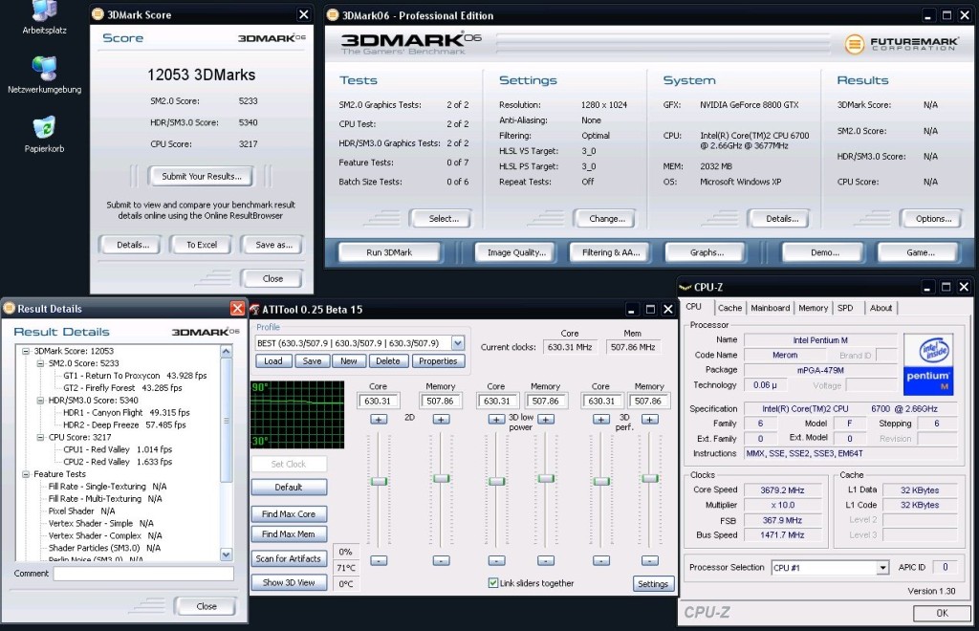Viewport: 979px width, 631px height.
Task: Open Filtering & AA in 3DMark06
Action: 611,252
